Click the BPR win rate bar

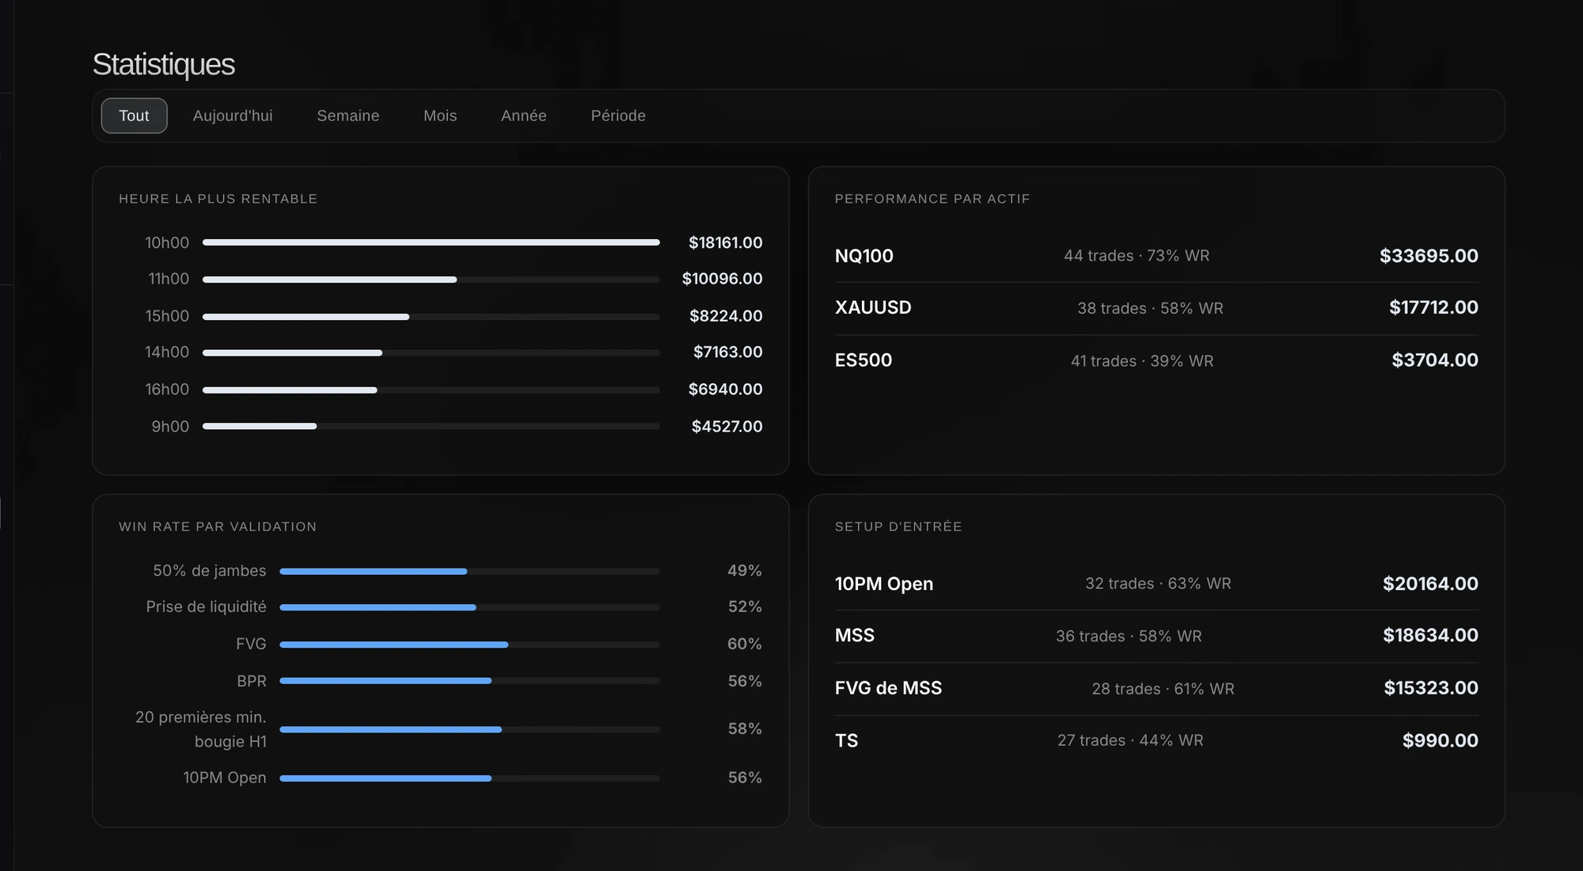[469, 681]
